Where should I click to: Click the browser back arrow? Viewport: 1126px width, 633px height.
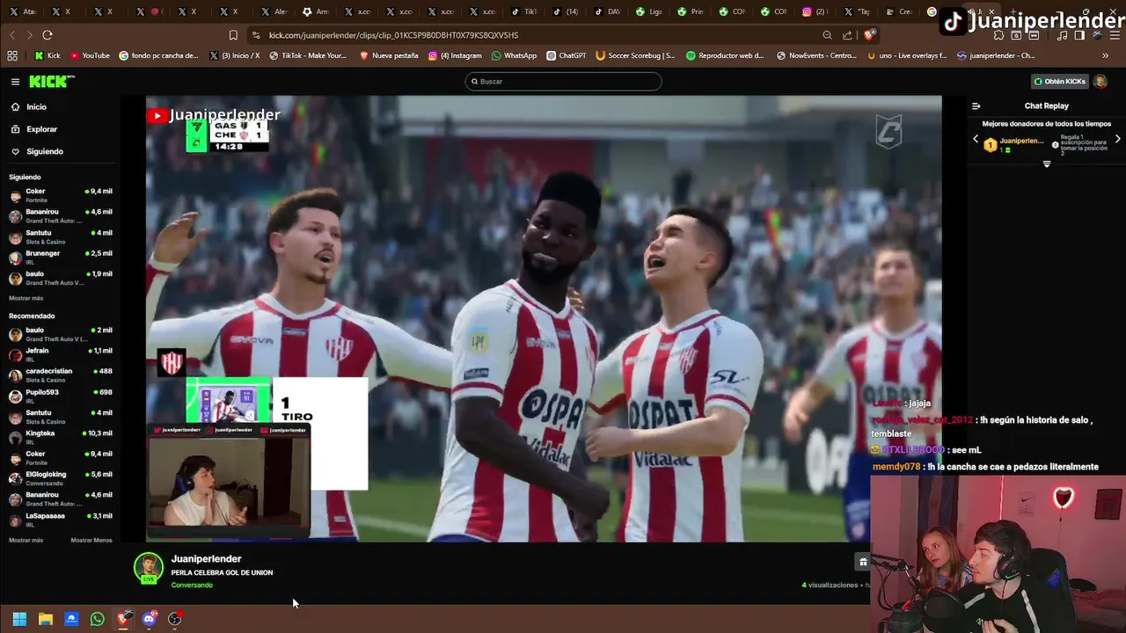pyautogui.click(x=12, y=35)
